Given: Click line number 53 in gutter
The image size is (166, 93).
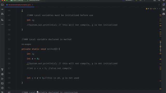Looking at the screenshot, I should 9,49.
